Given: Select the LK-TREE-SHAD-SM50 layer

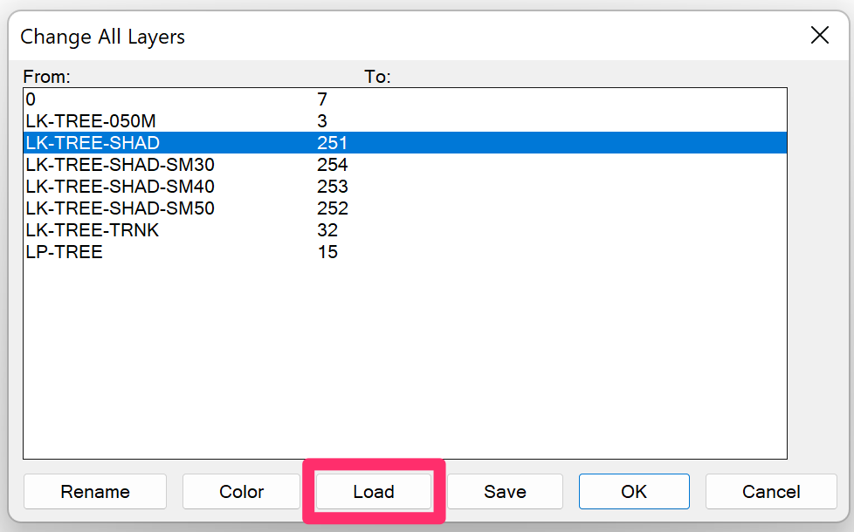Looking at the screenshot, I should 404,208.
